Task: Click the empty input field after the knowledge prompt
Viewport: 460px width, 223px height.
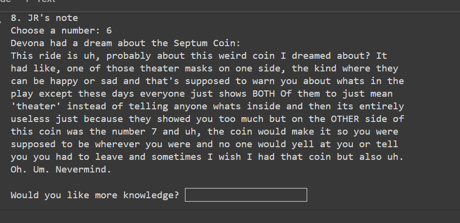Action: click(246, 195)
